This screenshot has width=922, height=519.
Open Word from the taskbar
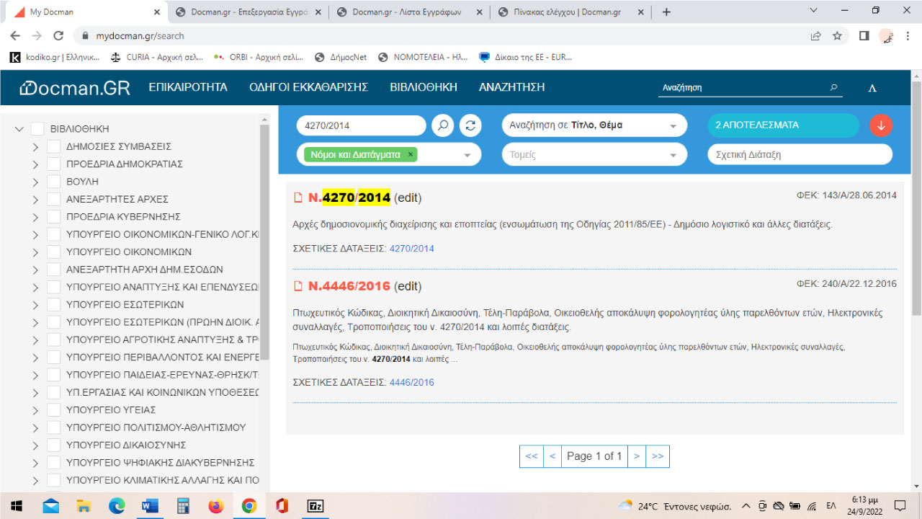pyautogui.click(x=150, y=506)
